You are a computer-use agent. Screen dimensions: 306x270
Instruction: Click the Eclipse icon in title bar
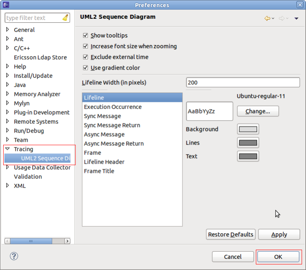coord(5,5)
